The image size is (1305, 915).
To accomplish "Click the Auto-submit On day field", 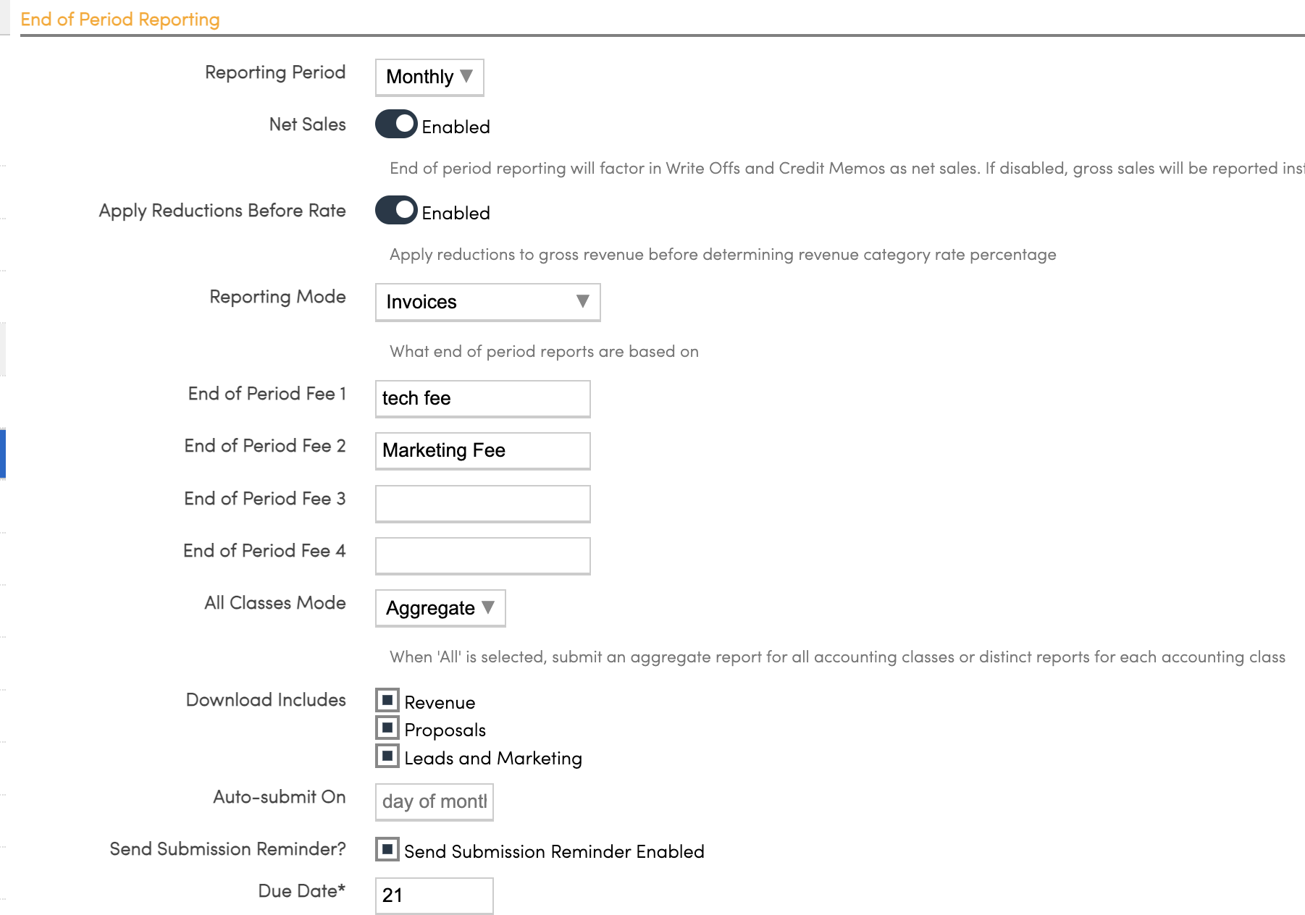I will pos(434,802).
